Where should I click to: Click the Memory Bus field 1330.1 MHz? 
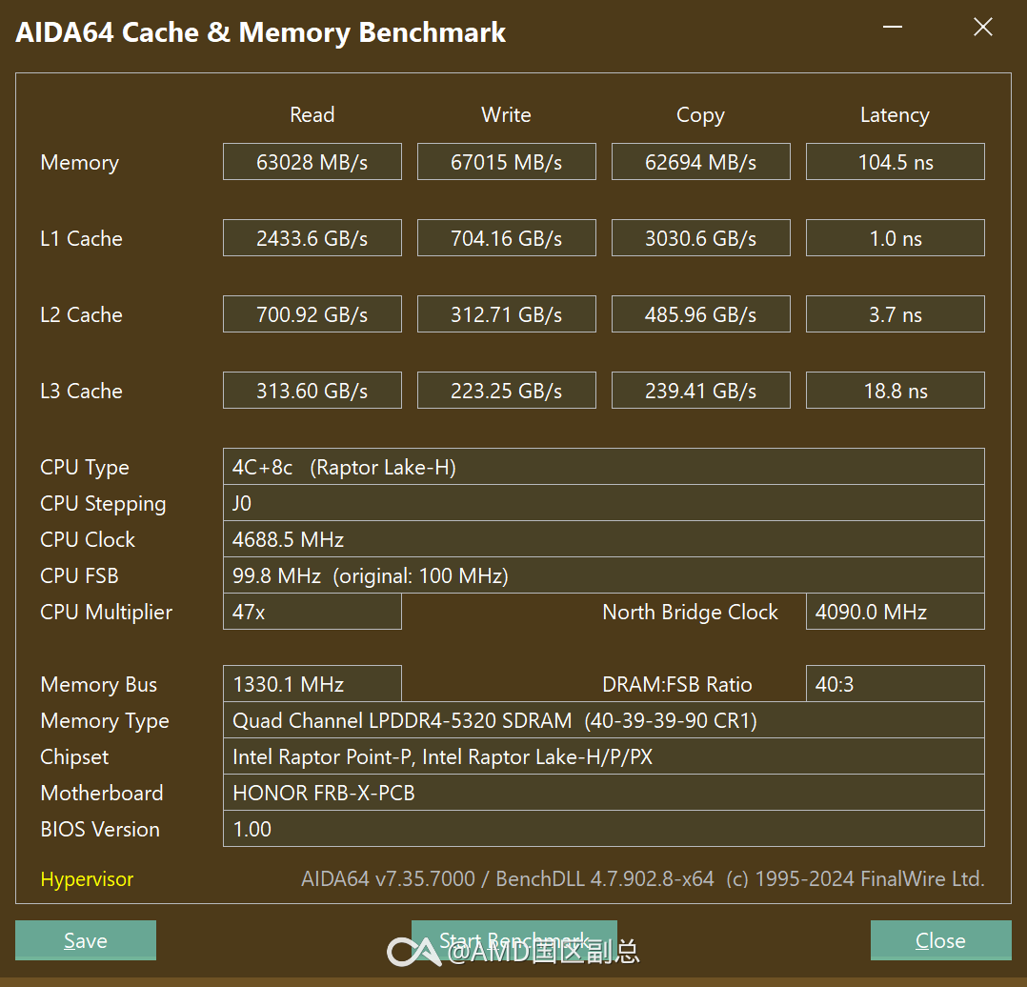pyautogui.click(x=312, y=684)
